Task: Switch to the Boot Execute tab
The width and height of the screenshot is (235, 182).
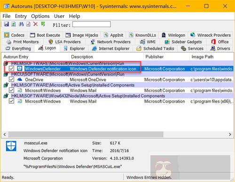Action: [x=45, y=35]
